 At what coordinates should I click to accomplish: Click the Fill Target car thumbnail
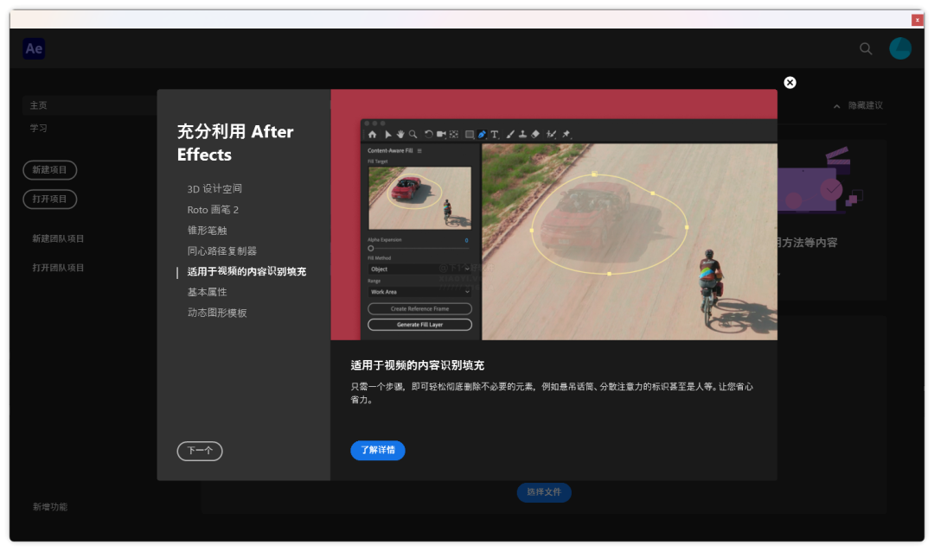[419, 198]
